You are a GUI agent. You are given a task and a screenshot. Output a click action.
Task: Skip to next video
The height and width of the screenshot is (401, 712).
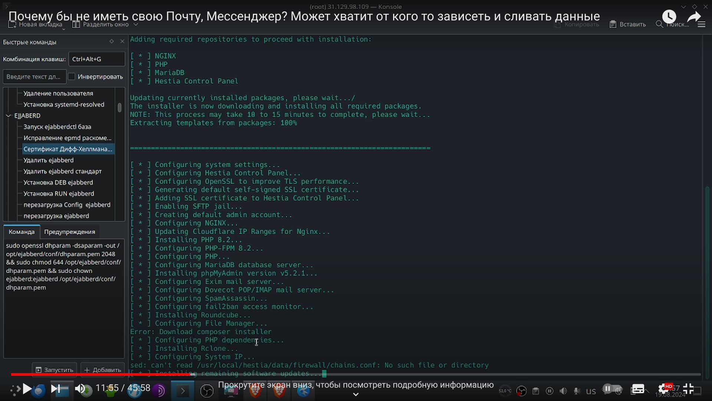(55, 389)
